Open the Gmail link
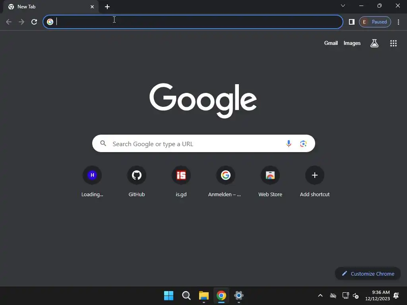 (331, 43)
